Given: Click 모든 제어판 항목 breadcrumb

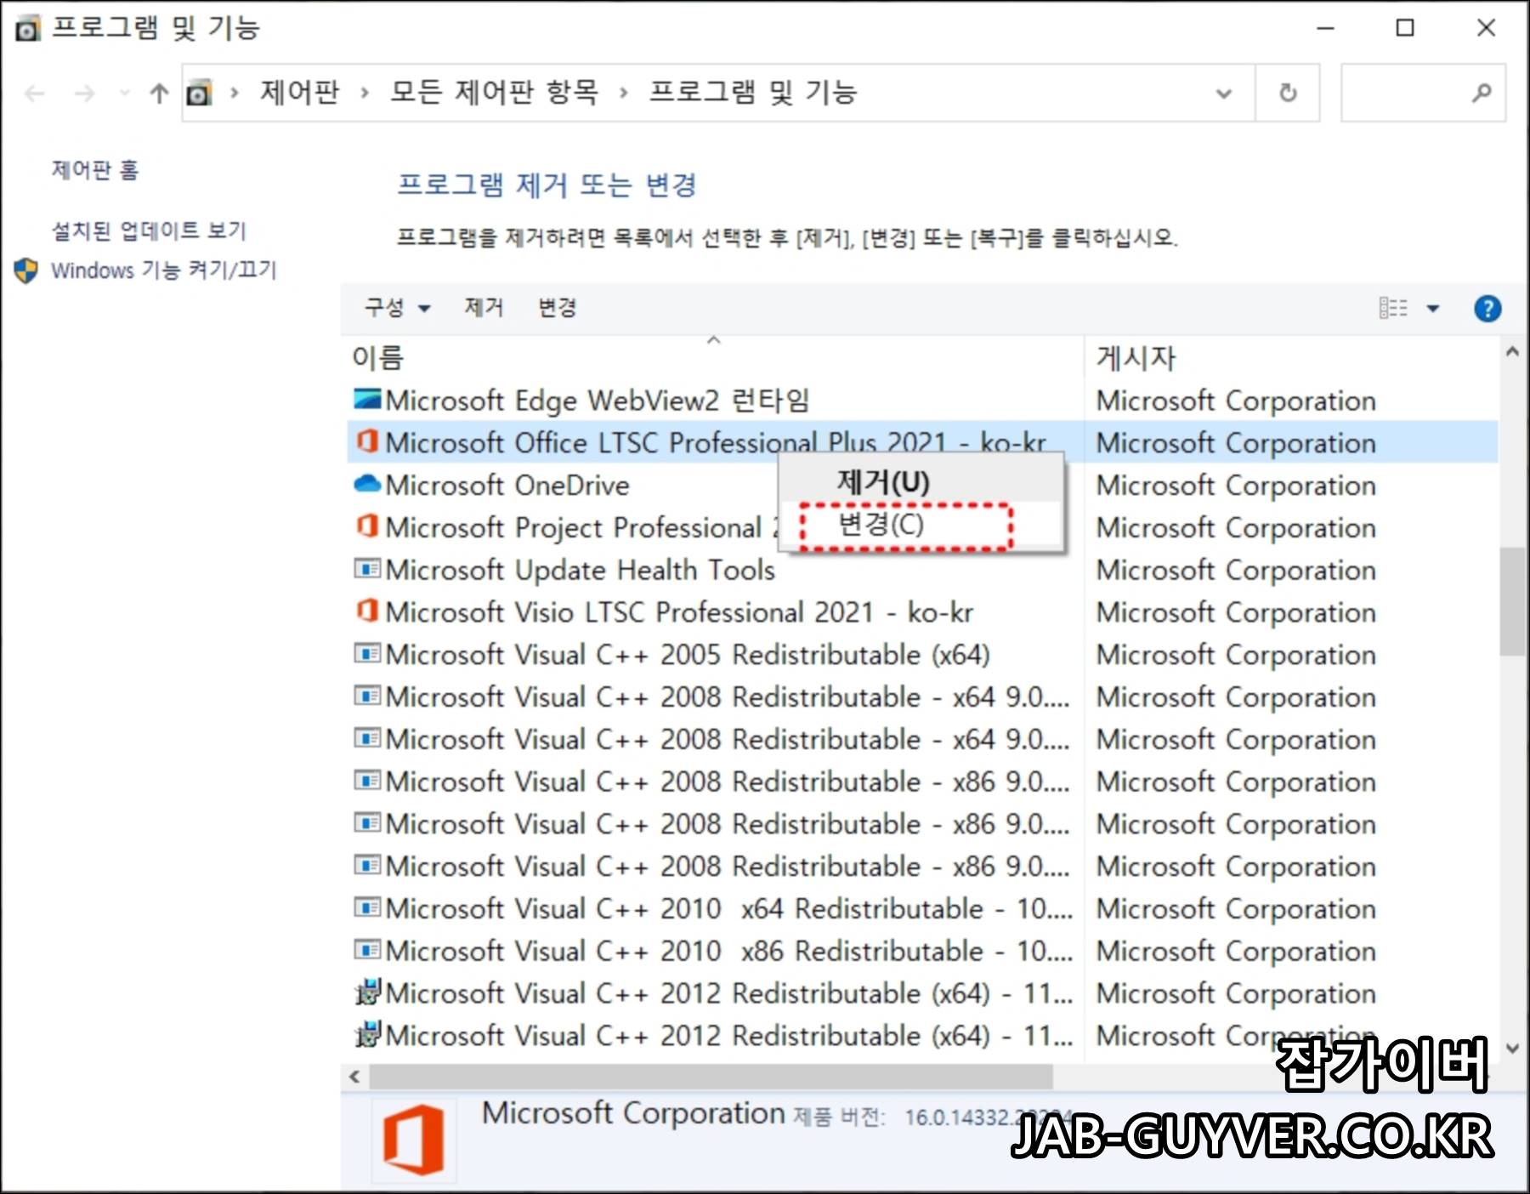Looking at the screenshot, I should click(494, 92).
